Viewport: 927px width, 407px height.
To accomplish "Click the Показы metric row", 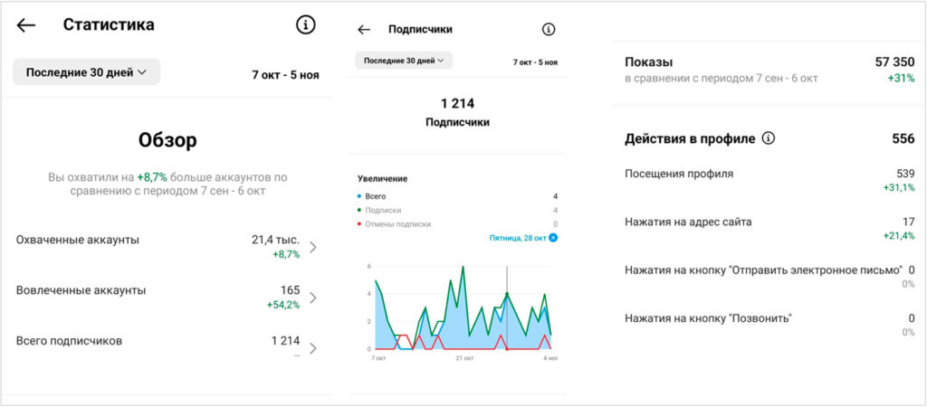I will click(x=649, y=62).
